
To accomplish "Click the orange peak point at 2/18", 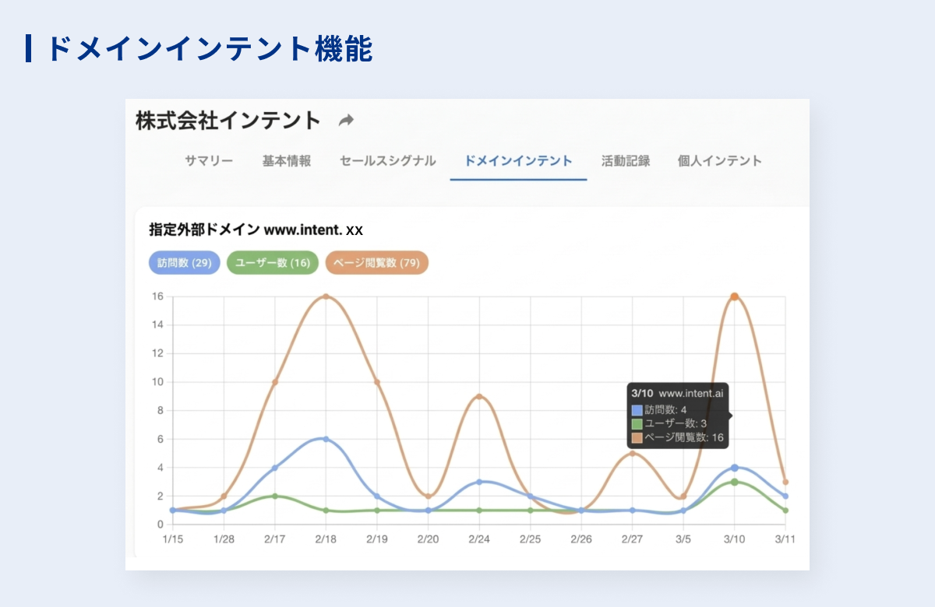I will [326, 296].
